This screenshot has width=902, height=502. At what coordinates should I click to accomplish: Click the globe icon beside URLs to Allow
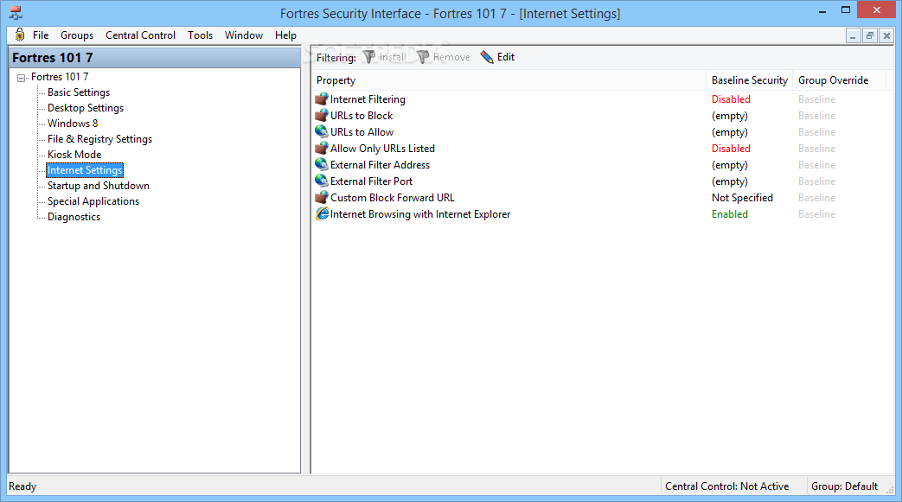coord(322,131)
